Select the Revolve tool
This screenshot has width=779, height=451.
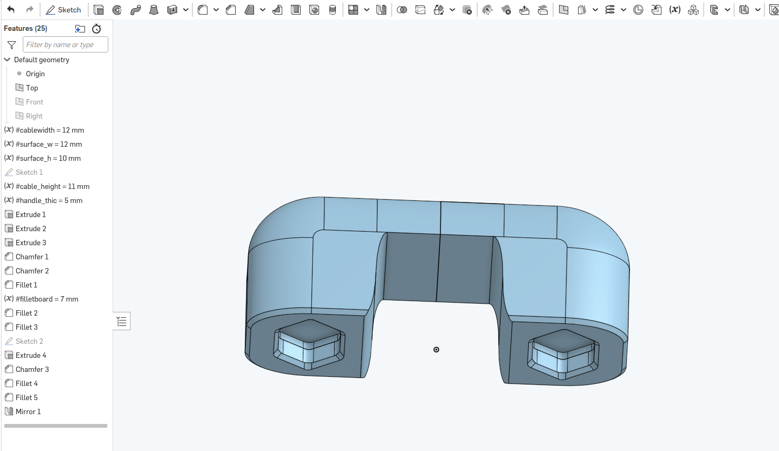117,10
